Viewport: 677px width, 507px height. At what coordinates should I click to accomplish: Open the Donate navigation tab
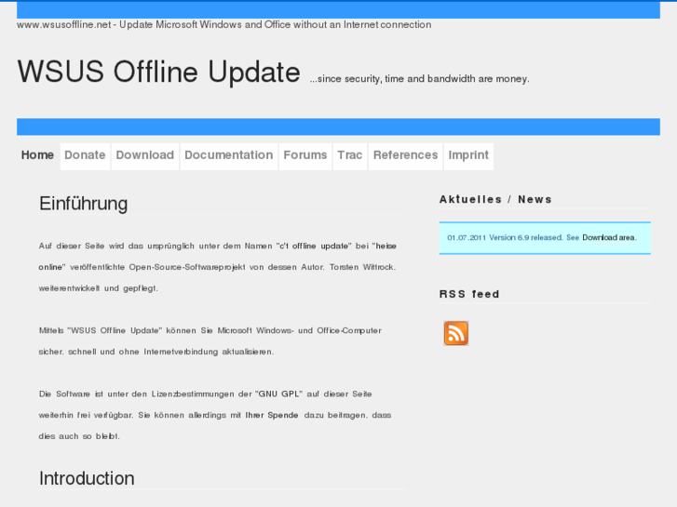85,155
